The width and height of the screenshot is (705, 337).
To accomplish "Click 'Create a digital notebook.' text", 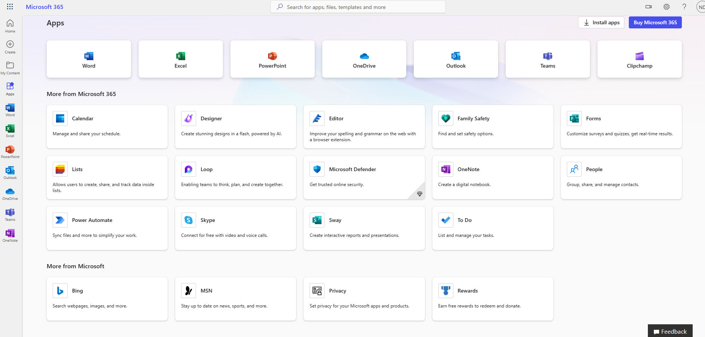I will [465, 185].
